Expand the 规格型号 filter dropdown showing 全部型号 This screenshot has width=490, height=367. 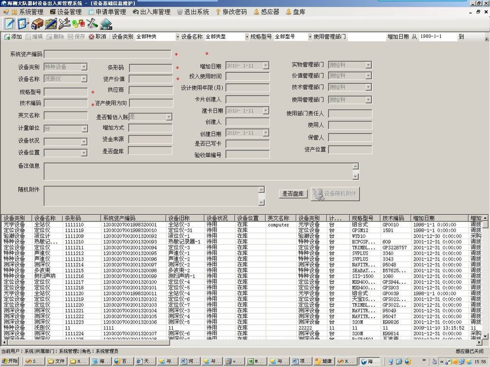click(310, 37)
